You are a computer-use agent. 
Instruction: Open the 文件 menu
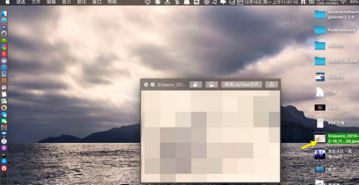pyautogui.click(x=36, y=2)
